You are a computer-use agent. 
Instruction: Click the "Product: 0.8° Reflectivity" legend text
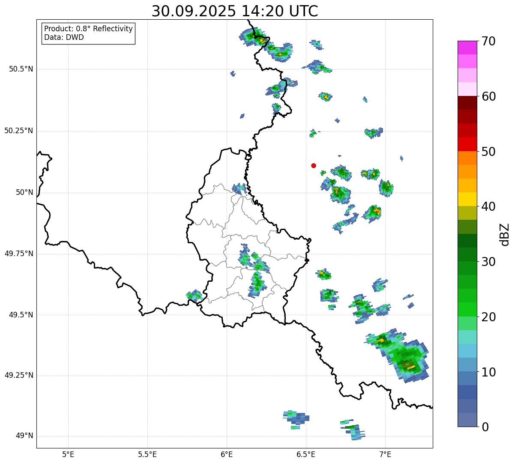(88, 29)
